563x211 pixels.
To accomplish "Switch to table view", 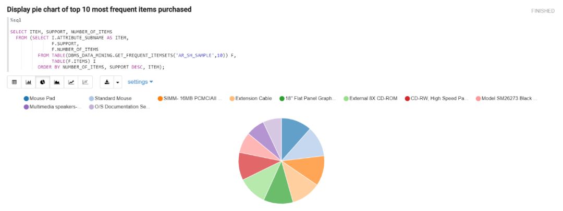I will [15, 82].
